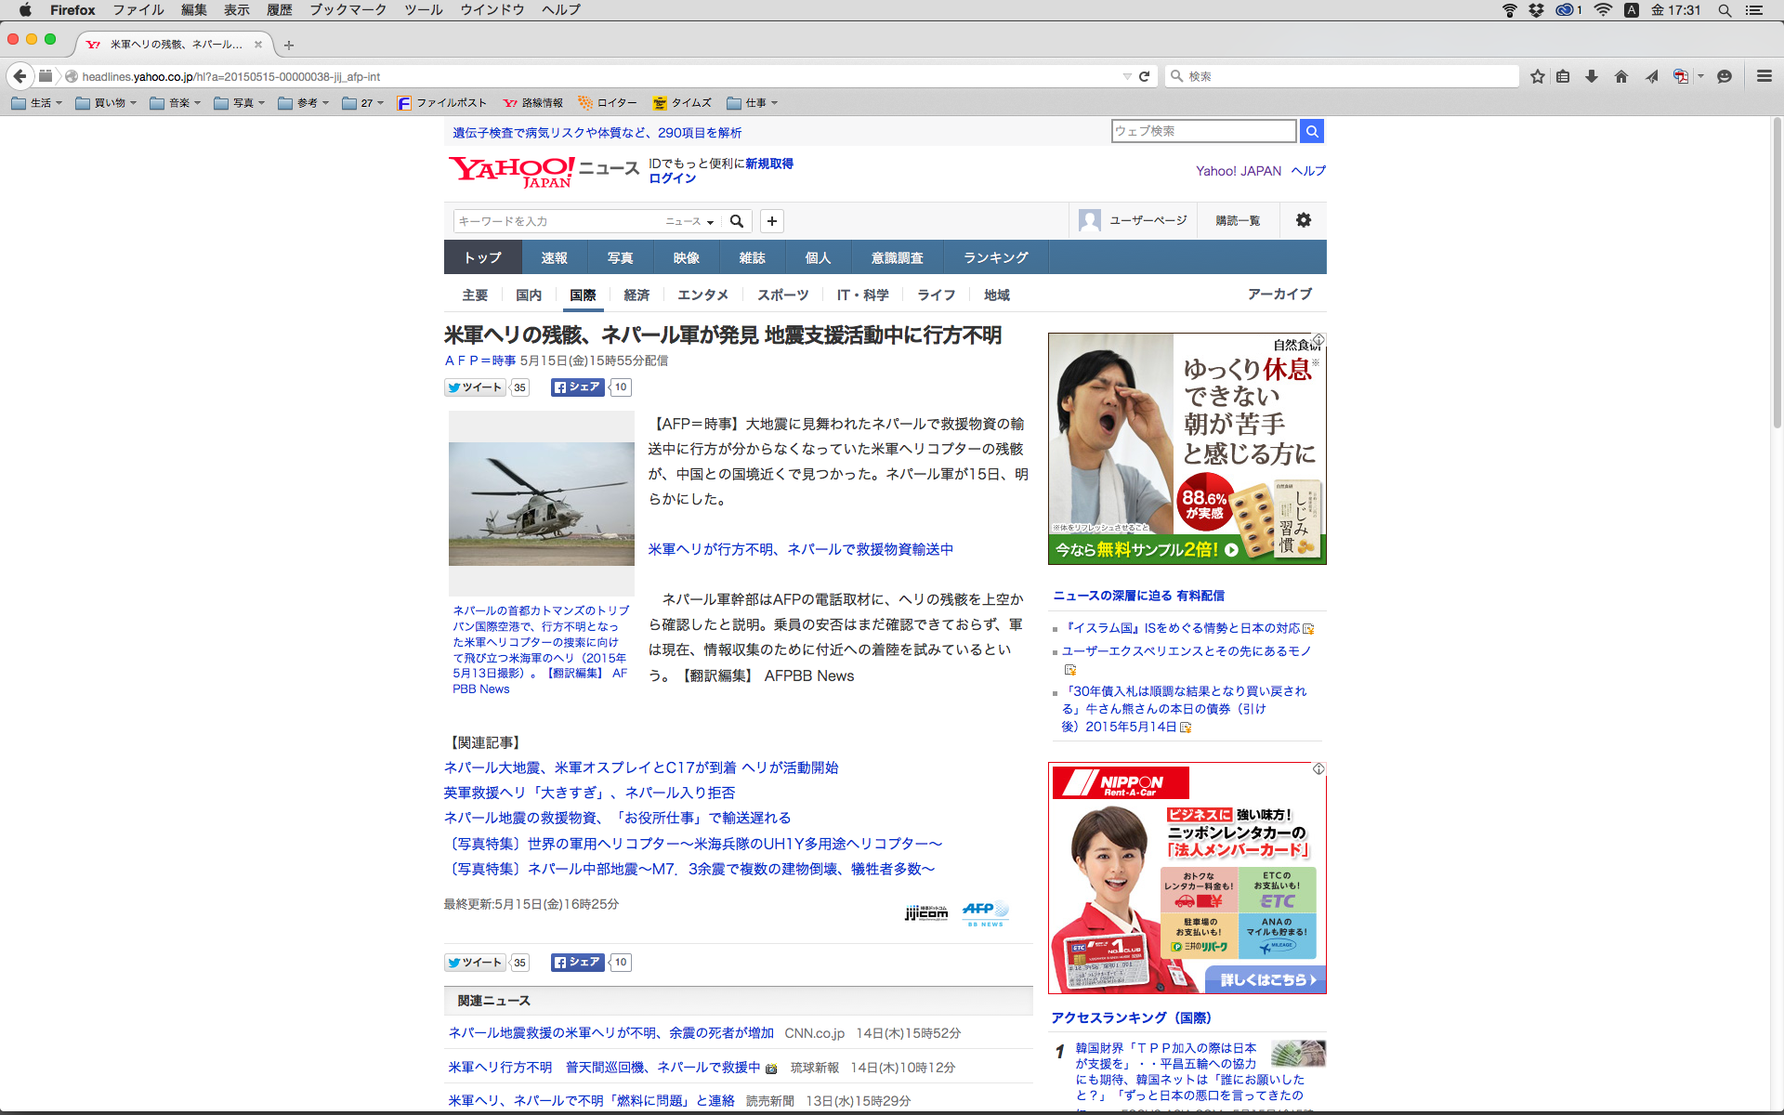Image resolution: width=1784 pixels, height=1115 pixels.
Task: Click the blue web search magnifier button
Action: click(1312, 131)
